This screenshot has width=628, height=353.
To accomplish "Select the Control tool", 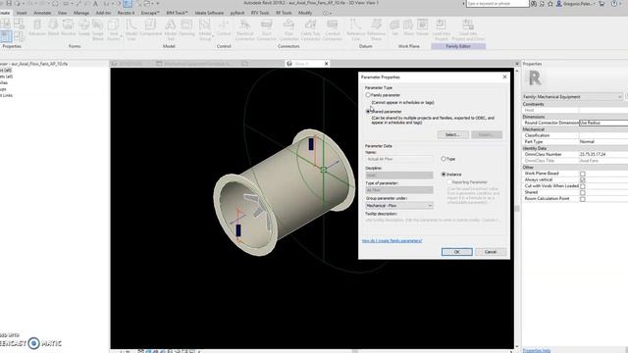I will (224, 28).
